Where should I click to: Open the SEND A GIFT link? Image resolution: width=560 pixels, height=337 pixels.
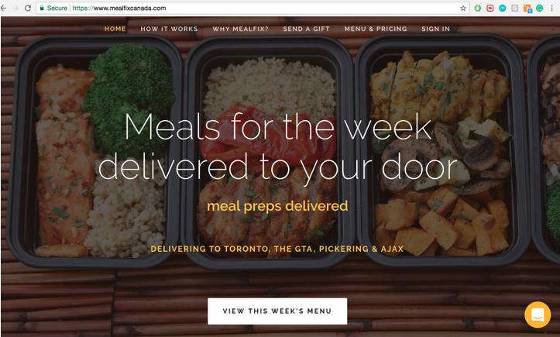click(307, 29)
